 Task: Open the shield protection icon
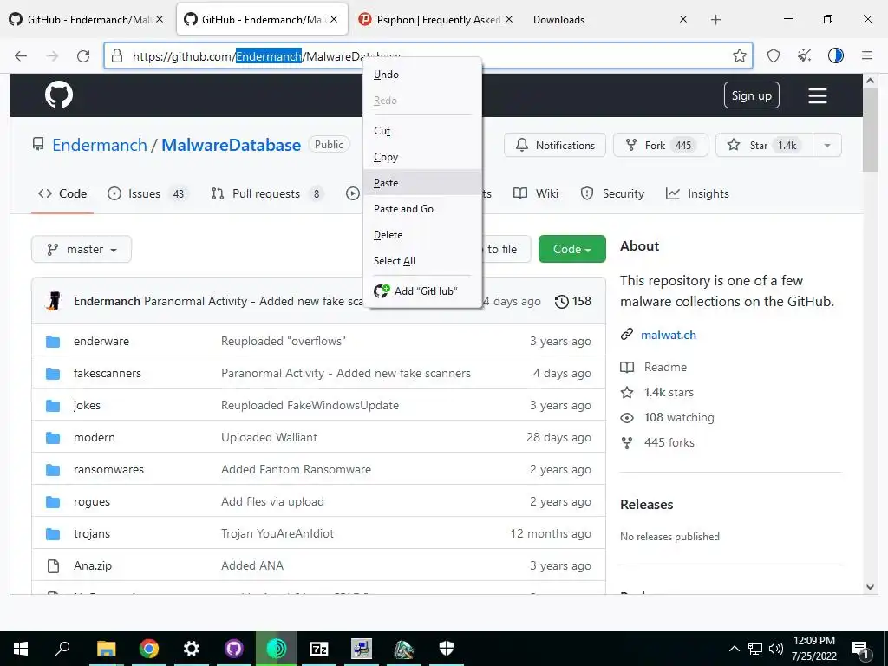point(773,55)
